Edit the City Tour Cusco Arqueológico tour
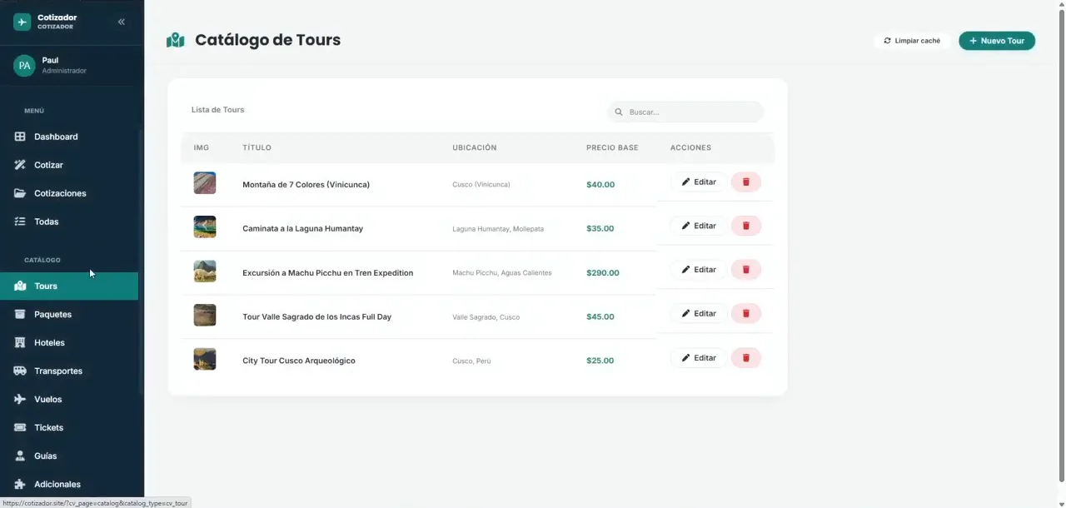Image resolution: width=1066 pixels, height=508 pixels. click(699, 358)
